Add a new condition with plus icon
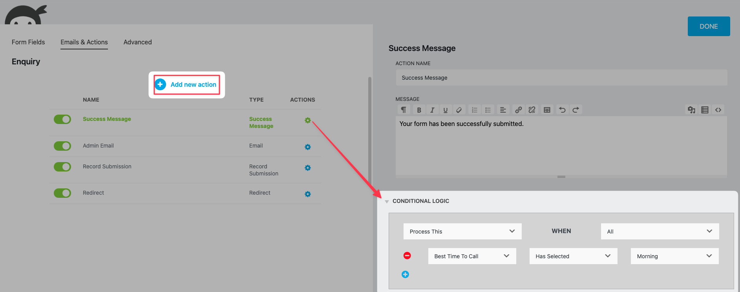 point(405,274)
